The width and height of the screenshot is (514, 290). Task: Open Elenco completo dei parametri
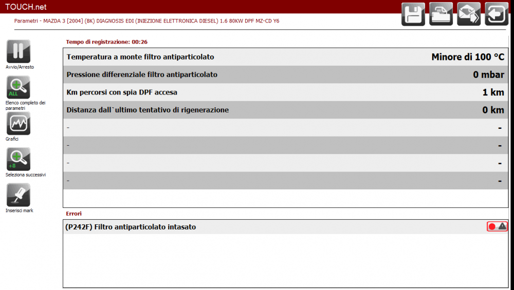click(x=19, y=87)
